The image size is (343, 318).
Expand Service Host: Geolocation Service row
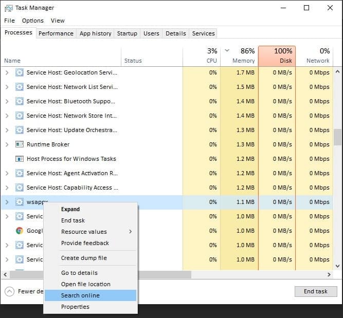7,72
